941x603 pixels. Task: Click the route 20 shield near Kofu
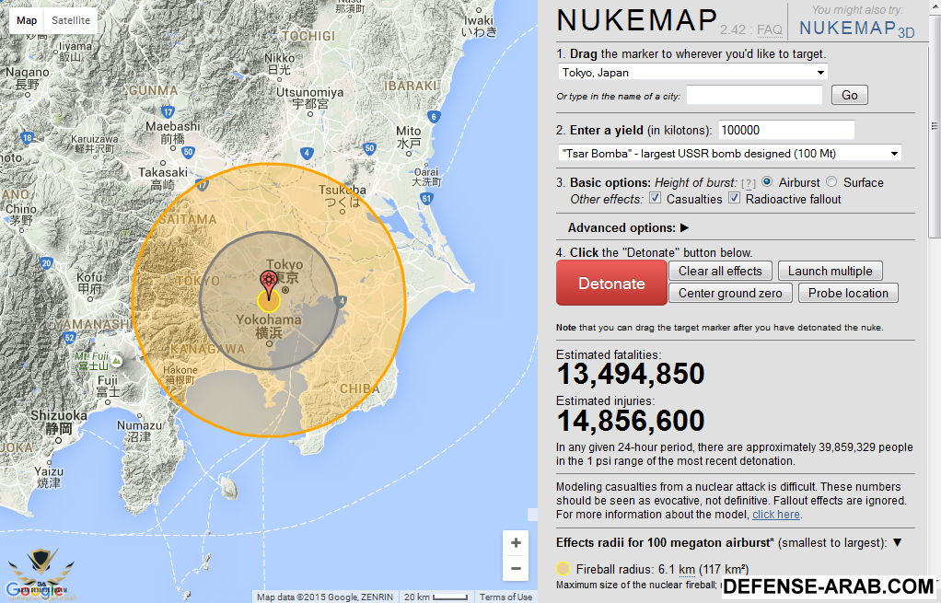[x=47, y=262]
